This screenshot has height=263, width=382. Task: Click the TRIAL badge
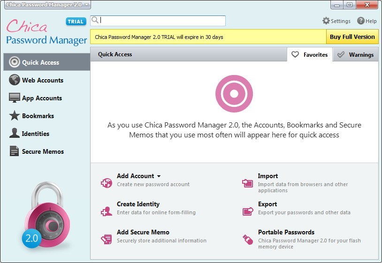click(76, 22)
